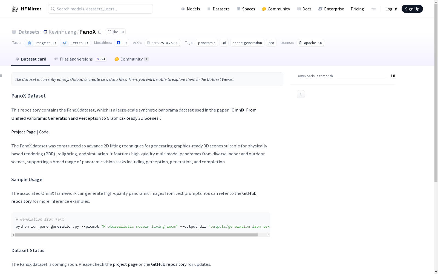Click the like count showing 0
This screenshot has width=438, height=274.
pos(123,32)
